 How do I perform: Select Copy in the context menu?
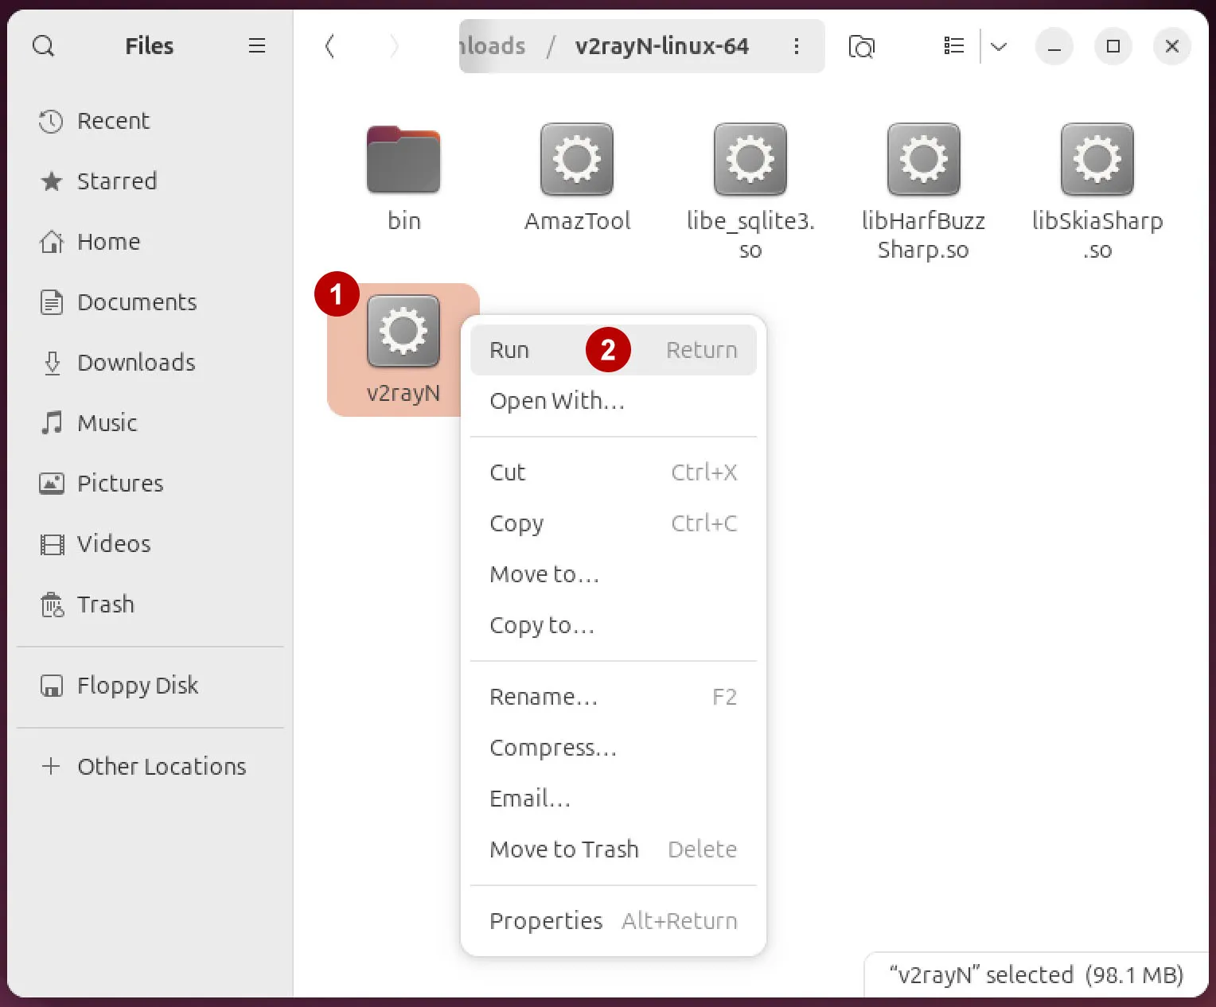click(614, 523)
